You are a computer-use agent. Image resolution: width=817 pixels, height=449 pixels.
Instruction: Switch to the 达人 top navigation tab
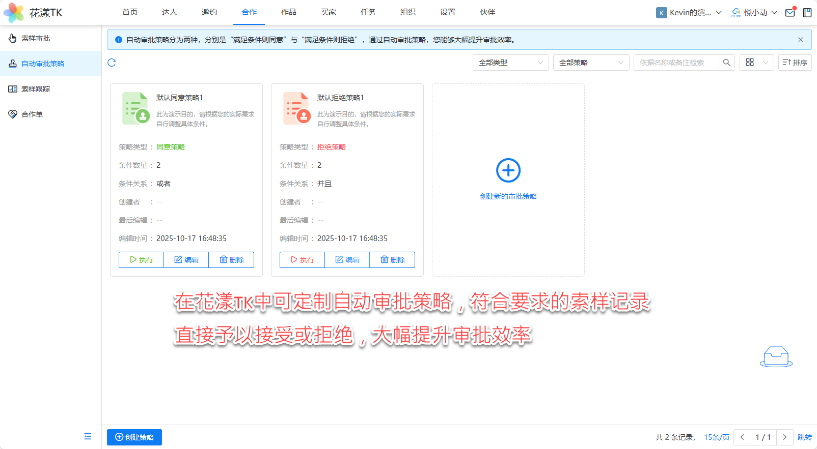click(x=169, y=12)
